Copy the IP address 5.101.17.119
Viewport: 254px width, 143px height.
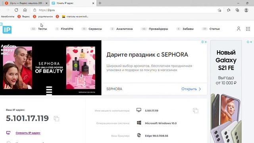pos(56,118)
